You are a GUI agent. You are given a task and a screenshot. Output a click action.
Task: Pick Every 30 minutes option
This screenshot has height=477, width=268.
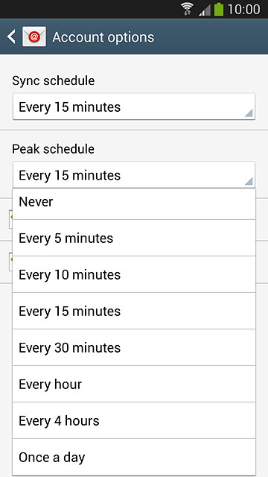[134, 347]
